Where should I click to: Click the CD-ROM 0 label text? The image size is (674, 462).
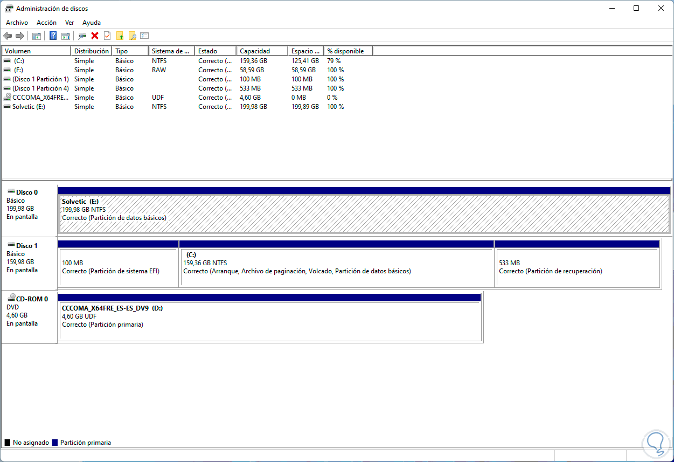32,299
